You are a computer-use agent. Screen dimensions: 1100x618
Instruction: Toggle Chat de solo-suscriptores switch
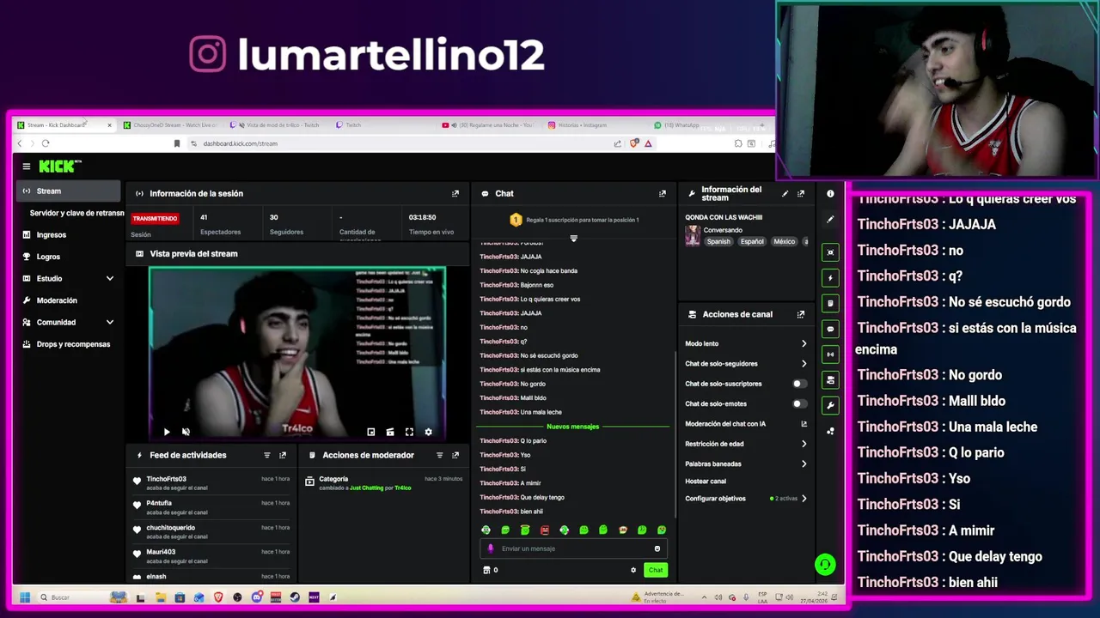[799, 384]
